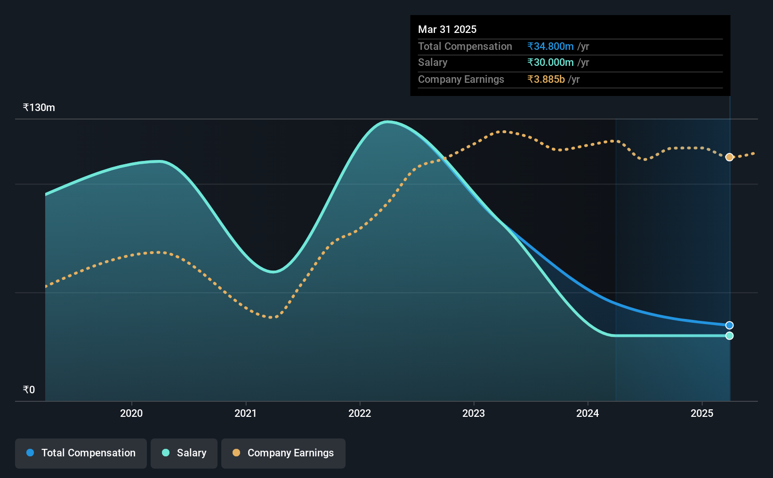773x478 pixels.
Task: Click the blue Total Compensation legend dot
Action: [x=30, y=453]
